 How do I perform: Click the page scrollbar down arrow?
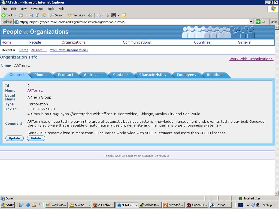click(277, 193)
